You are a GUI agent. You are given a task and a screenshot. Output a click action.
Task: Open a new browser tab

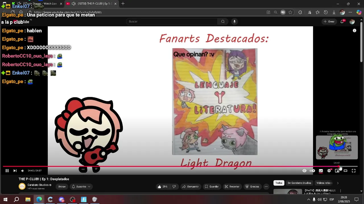click(123, 4)
